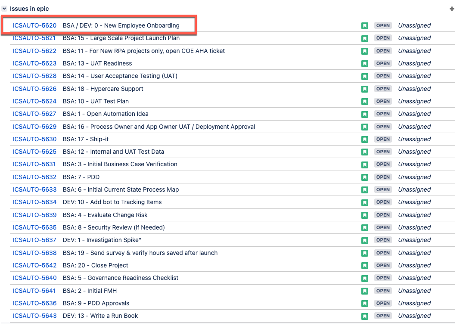Viewport: 469px width, 326px height.
Task: Open issue link ICSAUTO-5621
Action: (x=34, y=38)
